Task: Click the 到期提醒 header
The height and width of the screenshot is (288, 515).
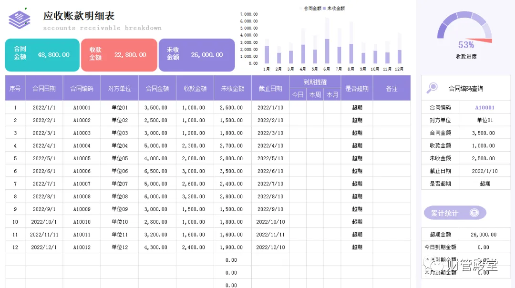Action: [x=315, y=82]
